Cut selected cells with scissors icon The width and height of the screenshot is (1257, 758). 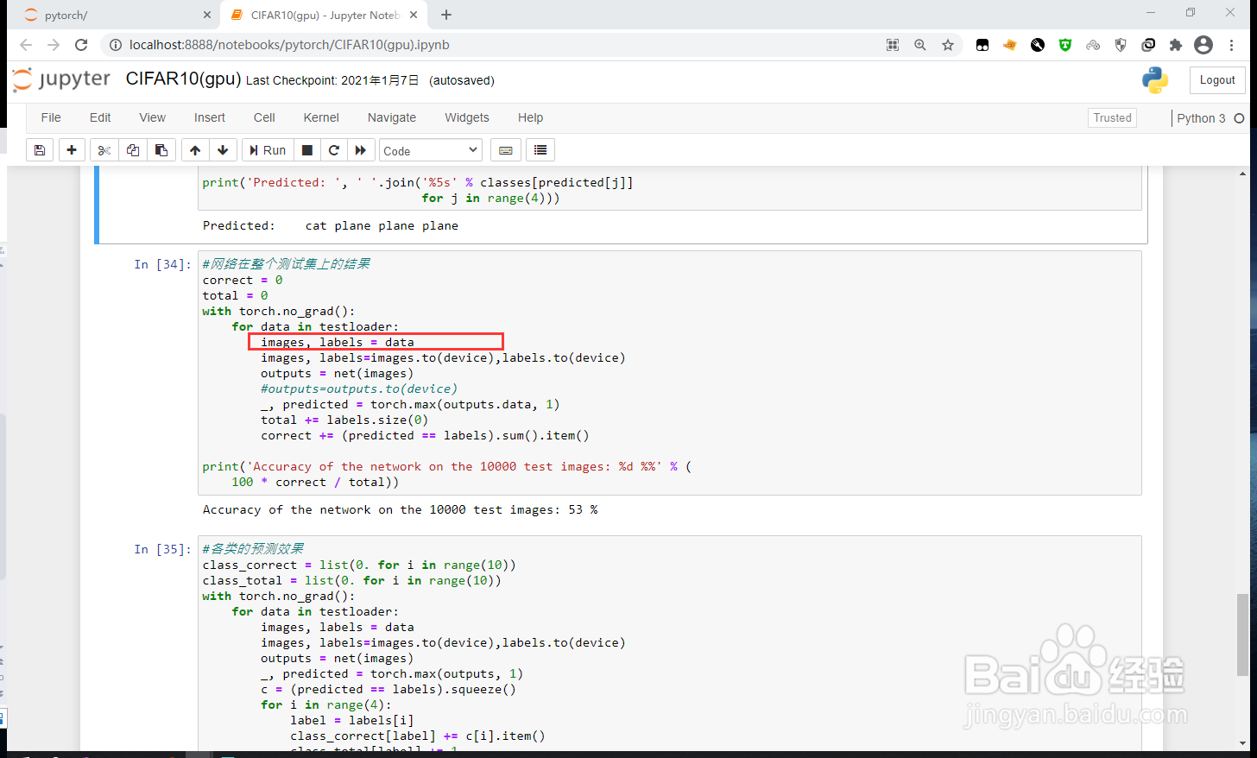coord(104,150)
